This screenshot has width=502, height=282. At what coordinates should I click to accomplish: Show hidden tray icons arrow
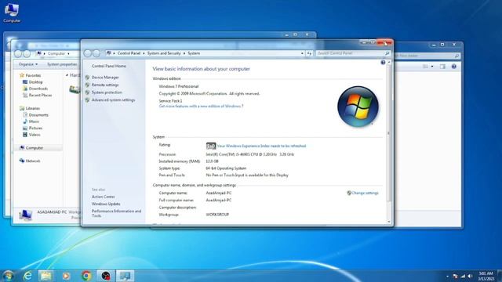pos(447,277)
